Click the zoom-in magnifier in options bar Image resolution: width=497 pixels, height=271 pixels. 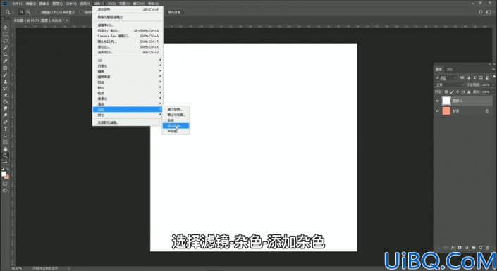click(22, 12)
